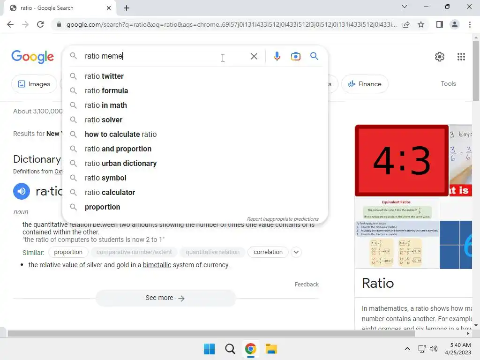Open the red 4:3 ratio image
Screen dimensions: 480x360
click(402, 160)
